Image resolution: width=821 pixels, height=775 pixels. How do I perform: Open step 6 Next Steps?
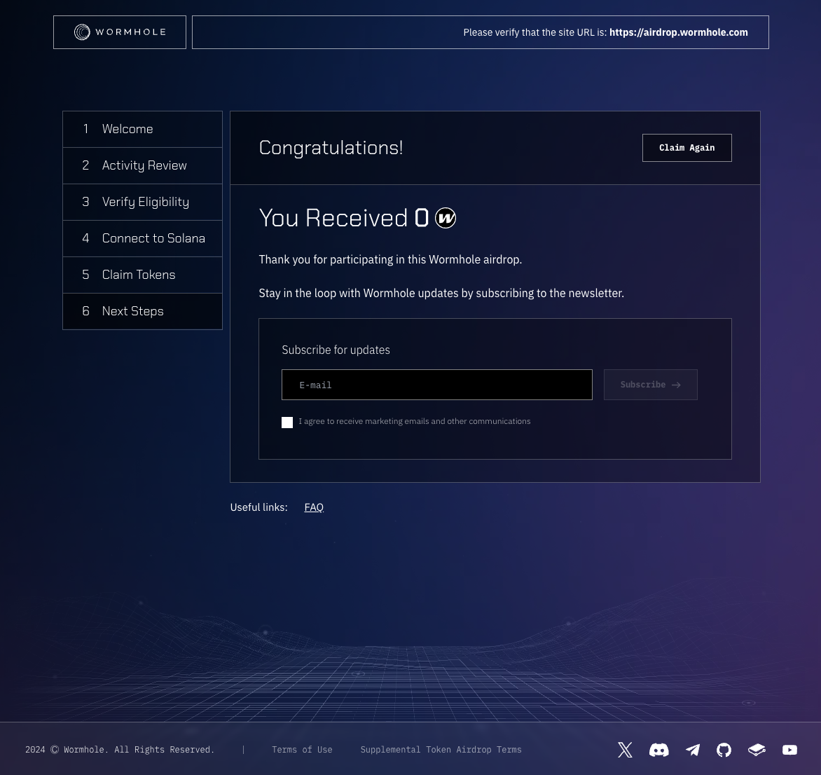point(142,311)
